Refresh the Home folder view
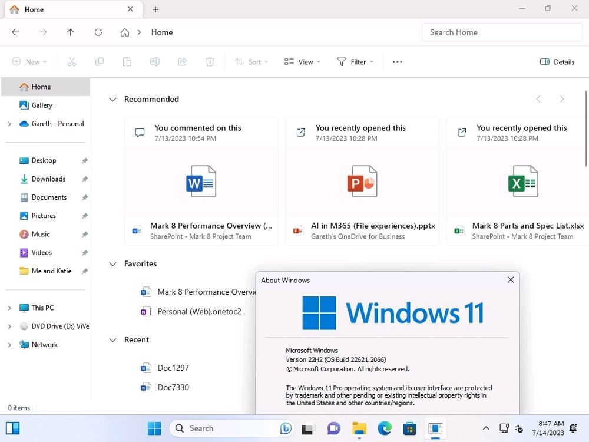The width and height of the screenshot is (589, 442). click(x=98, y=32)
